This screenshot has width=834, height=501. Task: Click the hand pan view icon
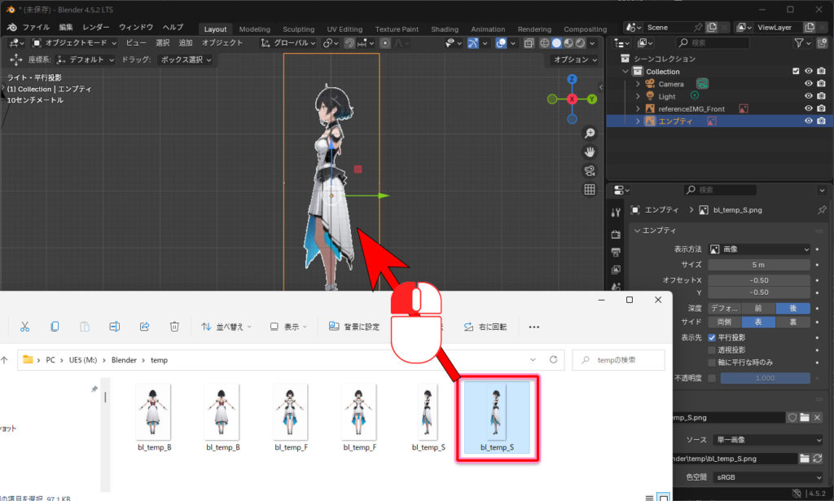click(x=590, y=152)
